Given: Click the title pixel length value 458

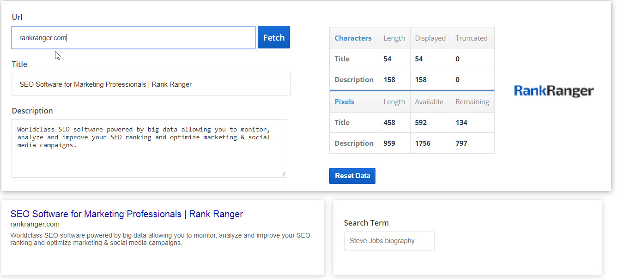Looking at the screenshot, I should [x=390, y=123].
